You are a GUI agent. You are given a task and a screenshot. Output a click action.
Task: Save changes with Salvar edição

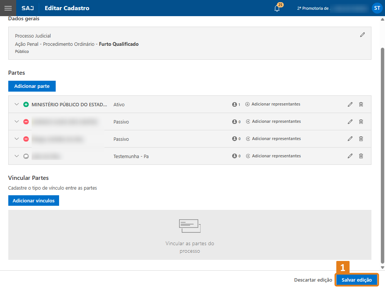(356, 280)
